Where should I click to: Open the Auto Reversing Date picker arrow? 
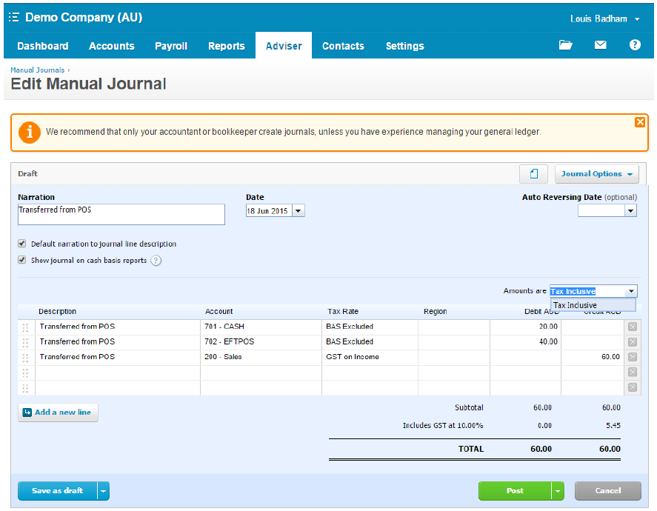point(630,210)
